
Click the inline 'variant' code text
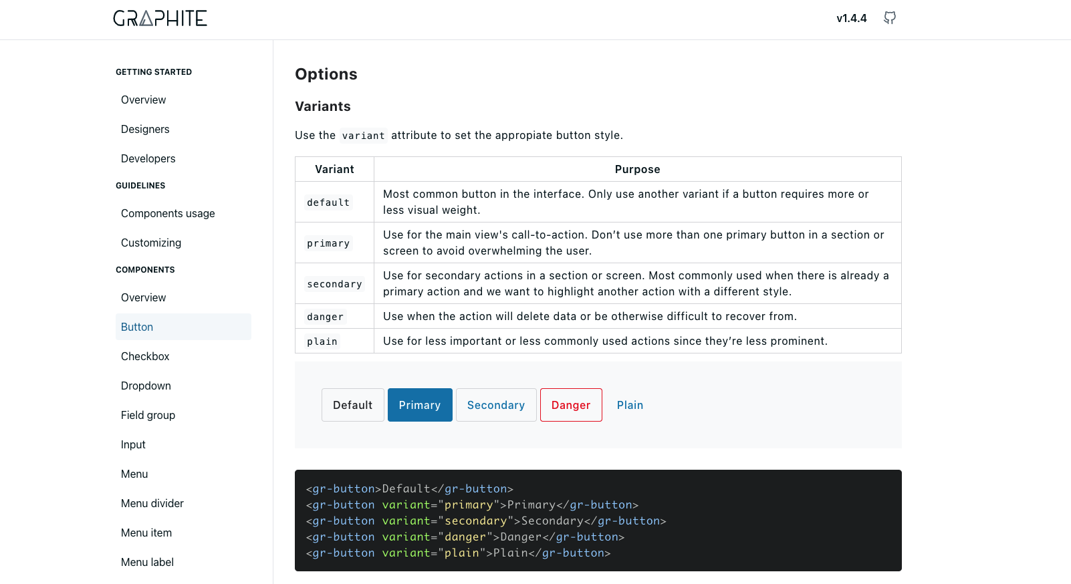(364, 136)
